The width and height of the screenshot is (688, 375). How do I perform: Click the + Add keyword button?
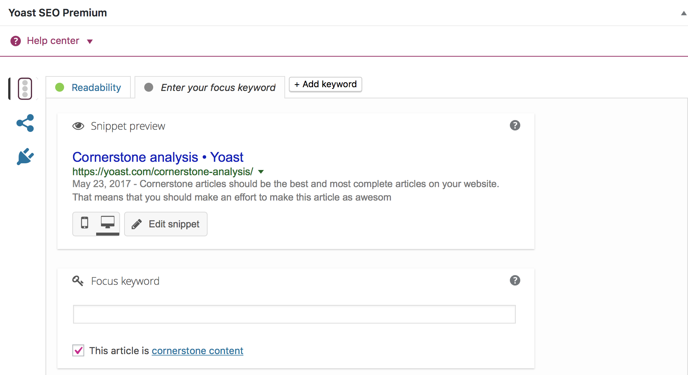(x=325, y=84)
